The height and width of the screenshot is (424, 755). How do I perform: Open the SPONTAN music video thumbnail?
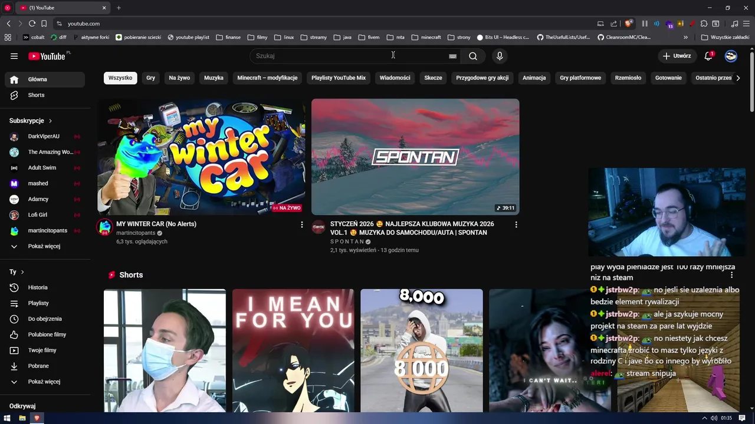tap(415, 157)
